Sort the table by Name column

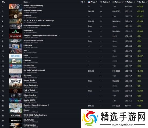[27, 2]
